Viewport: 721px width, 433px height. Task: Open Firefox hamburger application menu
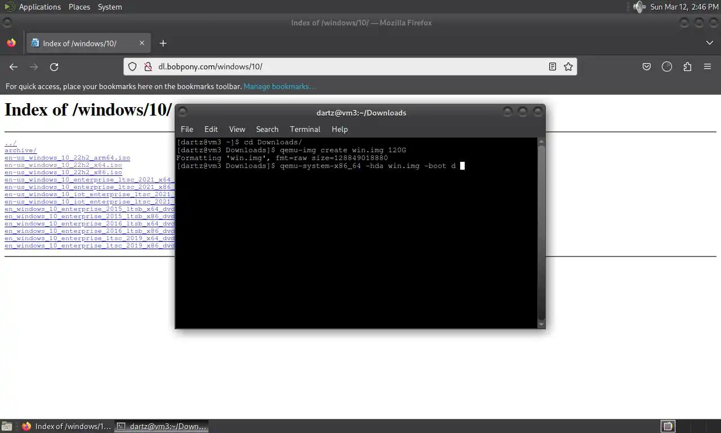707,67
